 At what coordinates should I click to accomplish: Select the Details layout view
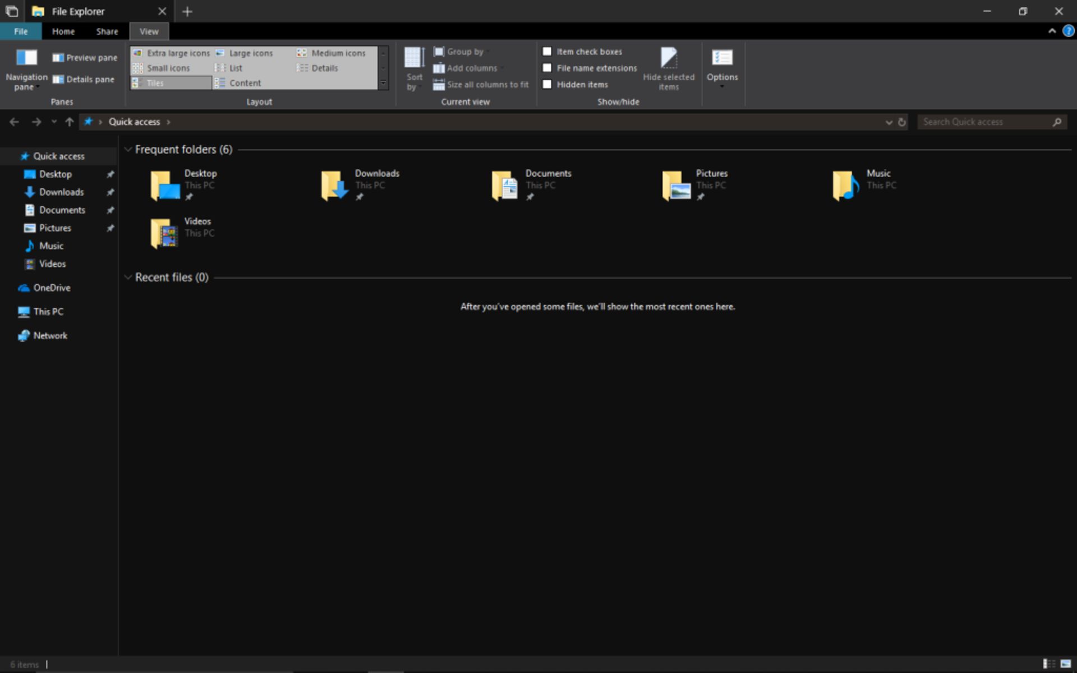[325, 68]
